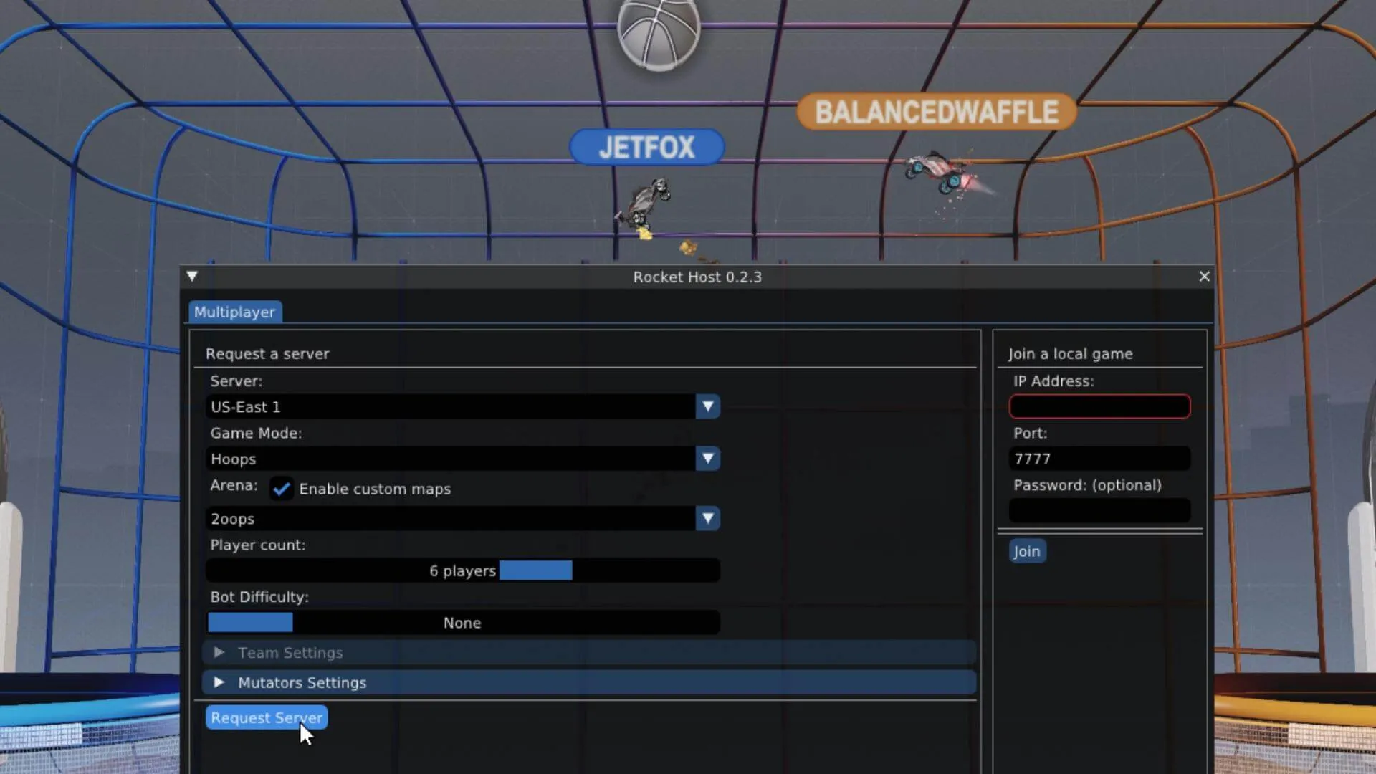Image resolution: width=1376 pixels, height=774 pixels.
Task: Click the Join button
Action: click(x=1026, y=552)
